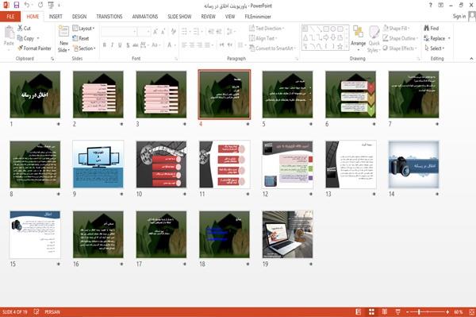Open the Layout dropdown
This screenshot has width=476, height=317.
[83, 29]
